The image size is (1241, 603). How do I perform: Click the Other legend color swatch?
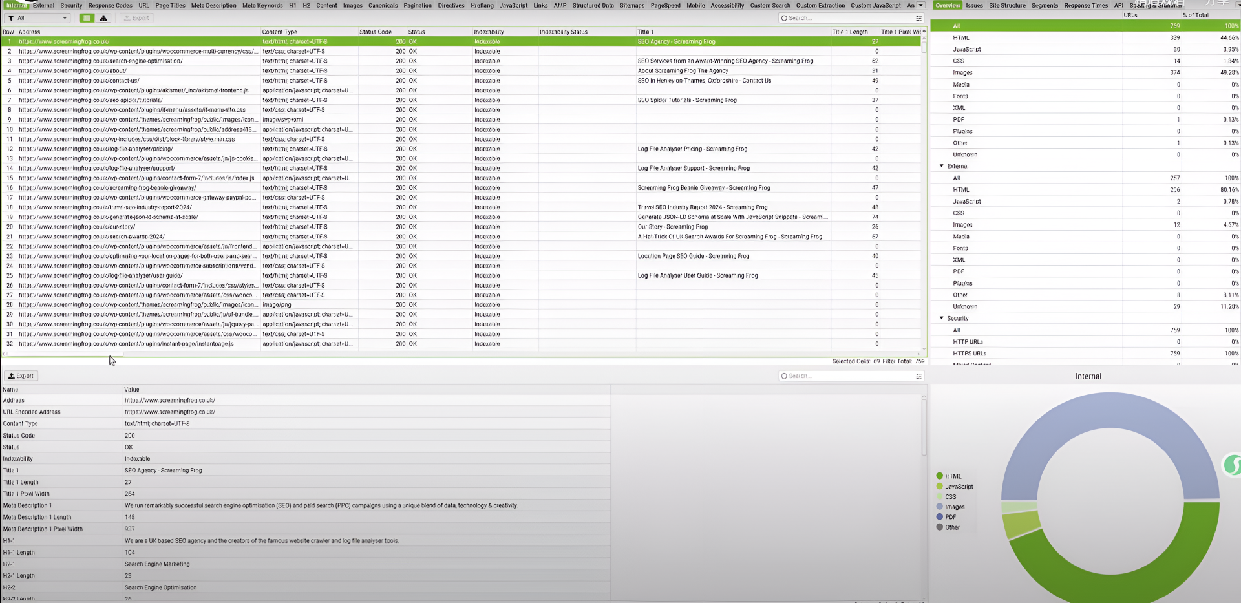point(940,527)
